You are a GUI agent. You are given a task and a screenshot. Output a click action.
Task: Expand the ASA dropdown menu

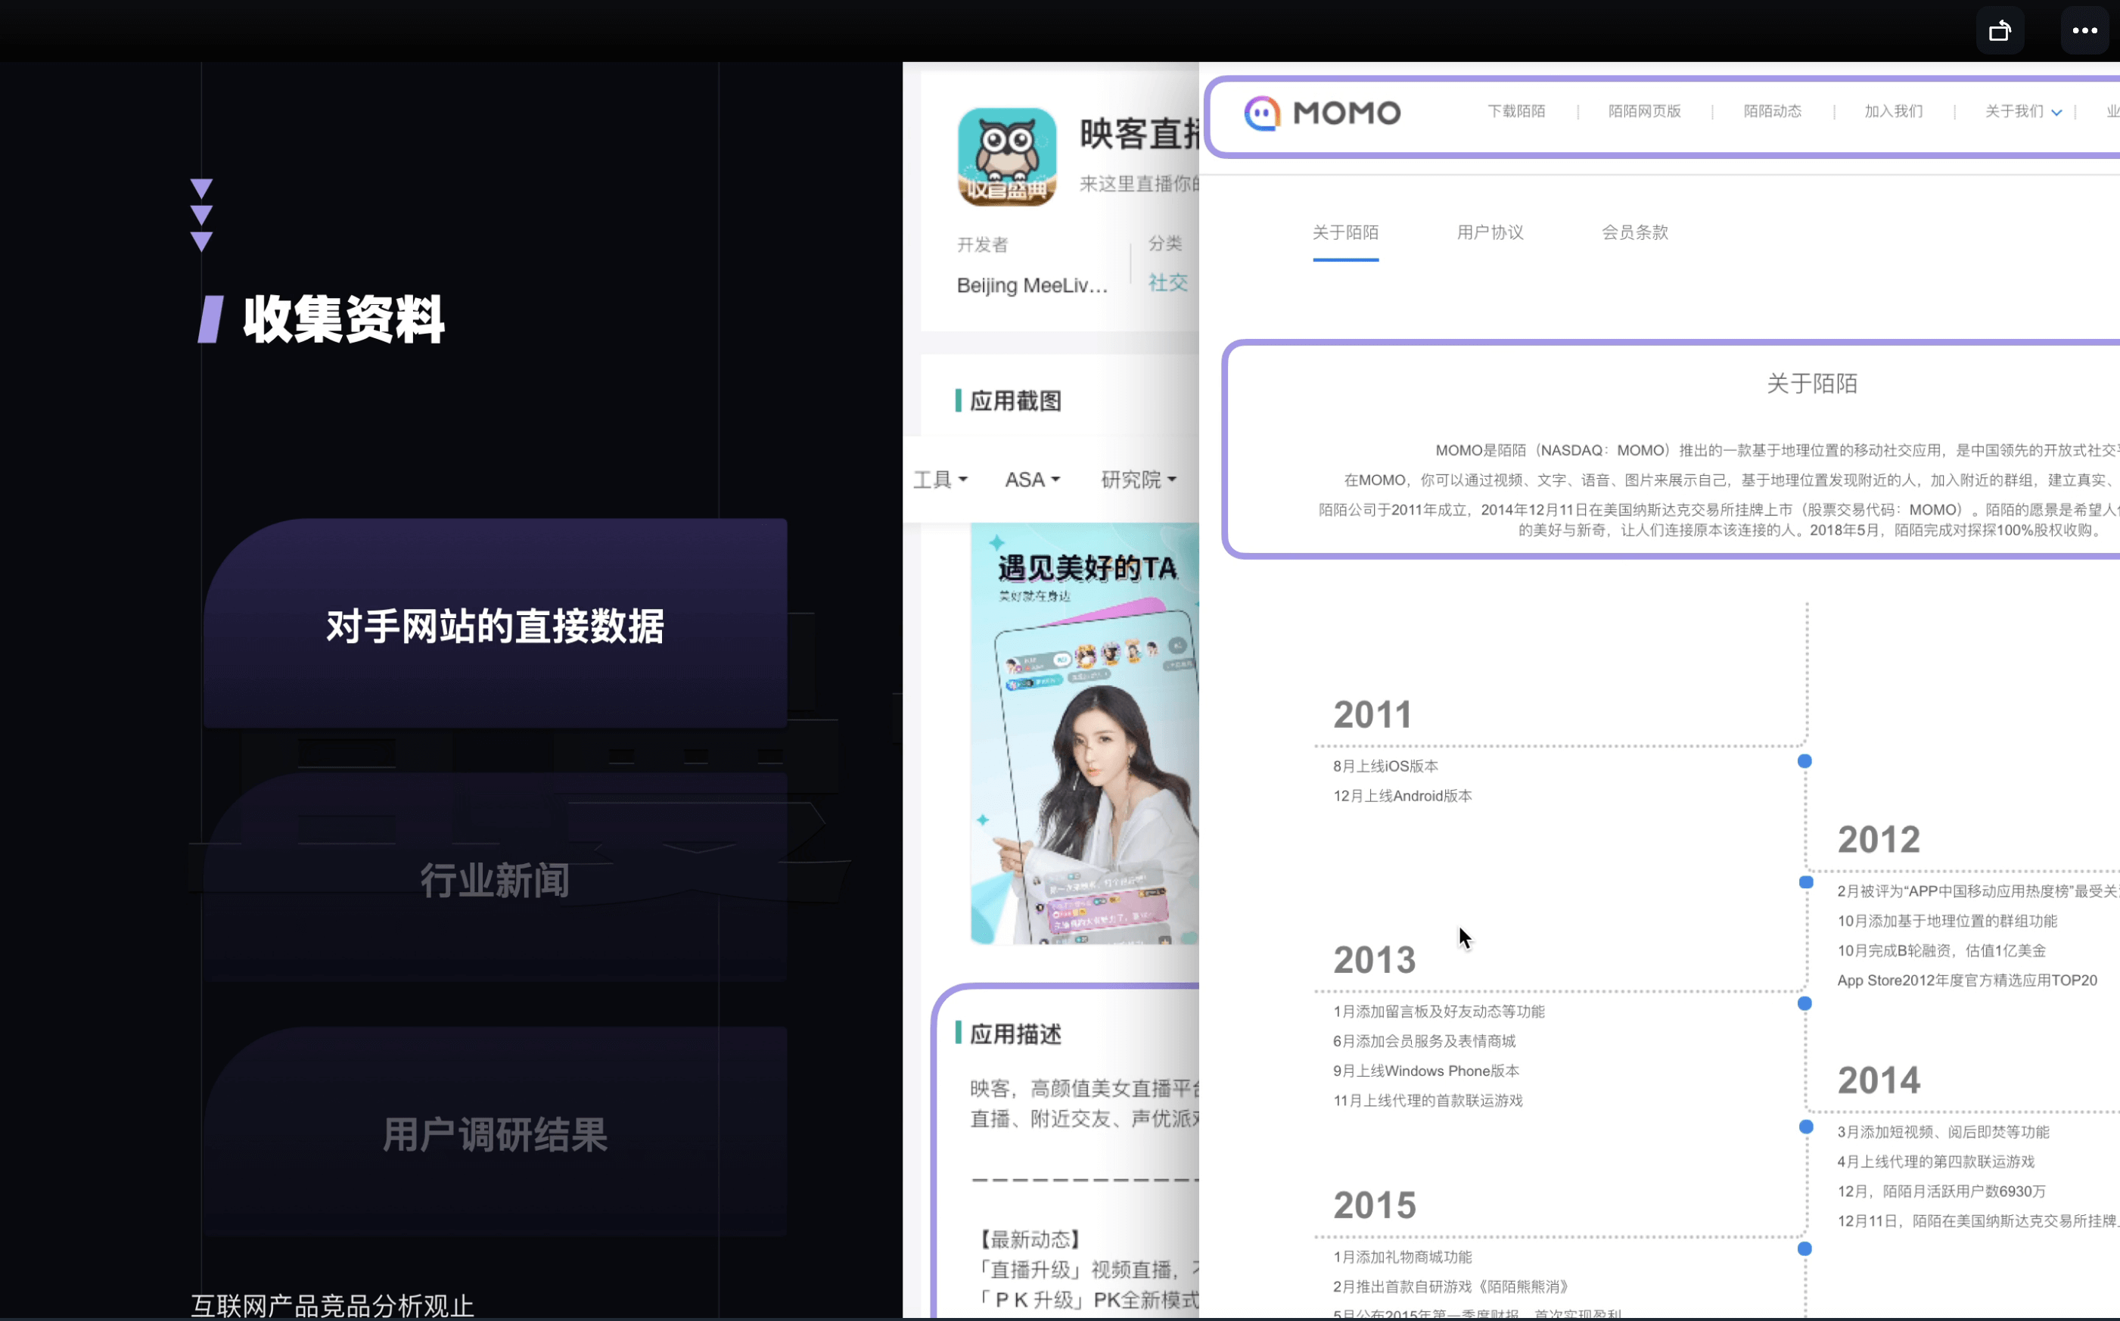(1031, 480)
